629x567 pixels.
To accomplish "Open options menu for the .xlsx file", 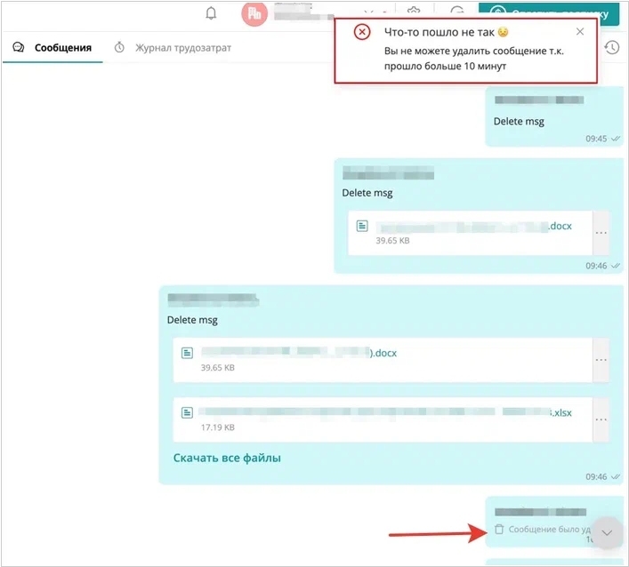I will [x=601, y=419].
